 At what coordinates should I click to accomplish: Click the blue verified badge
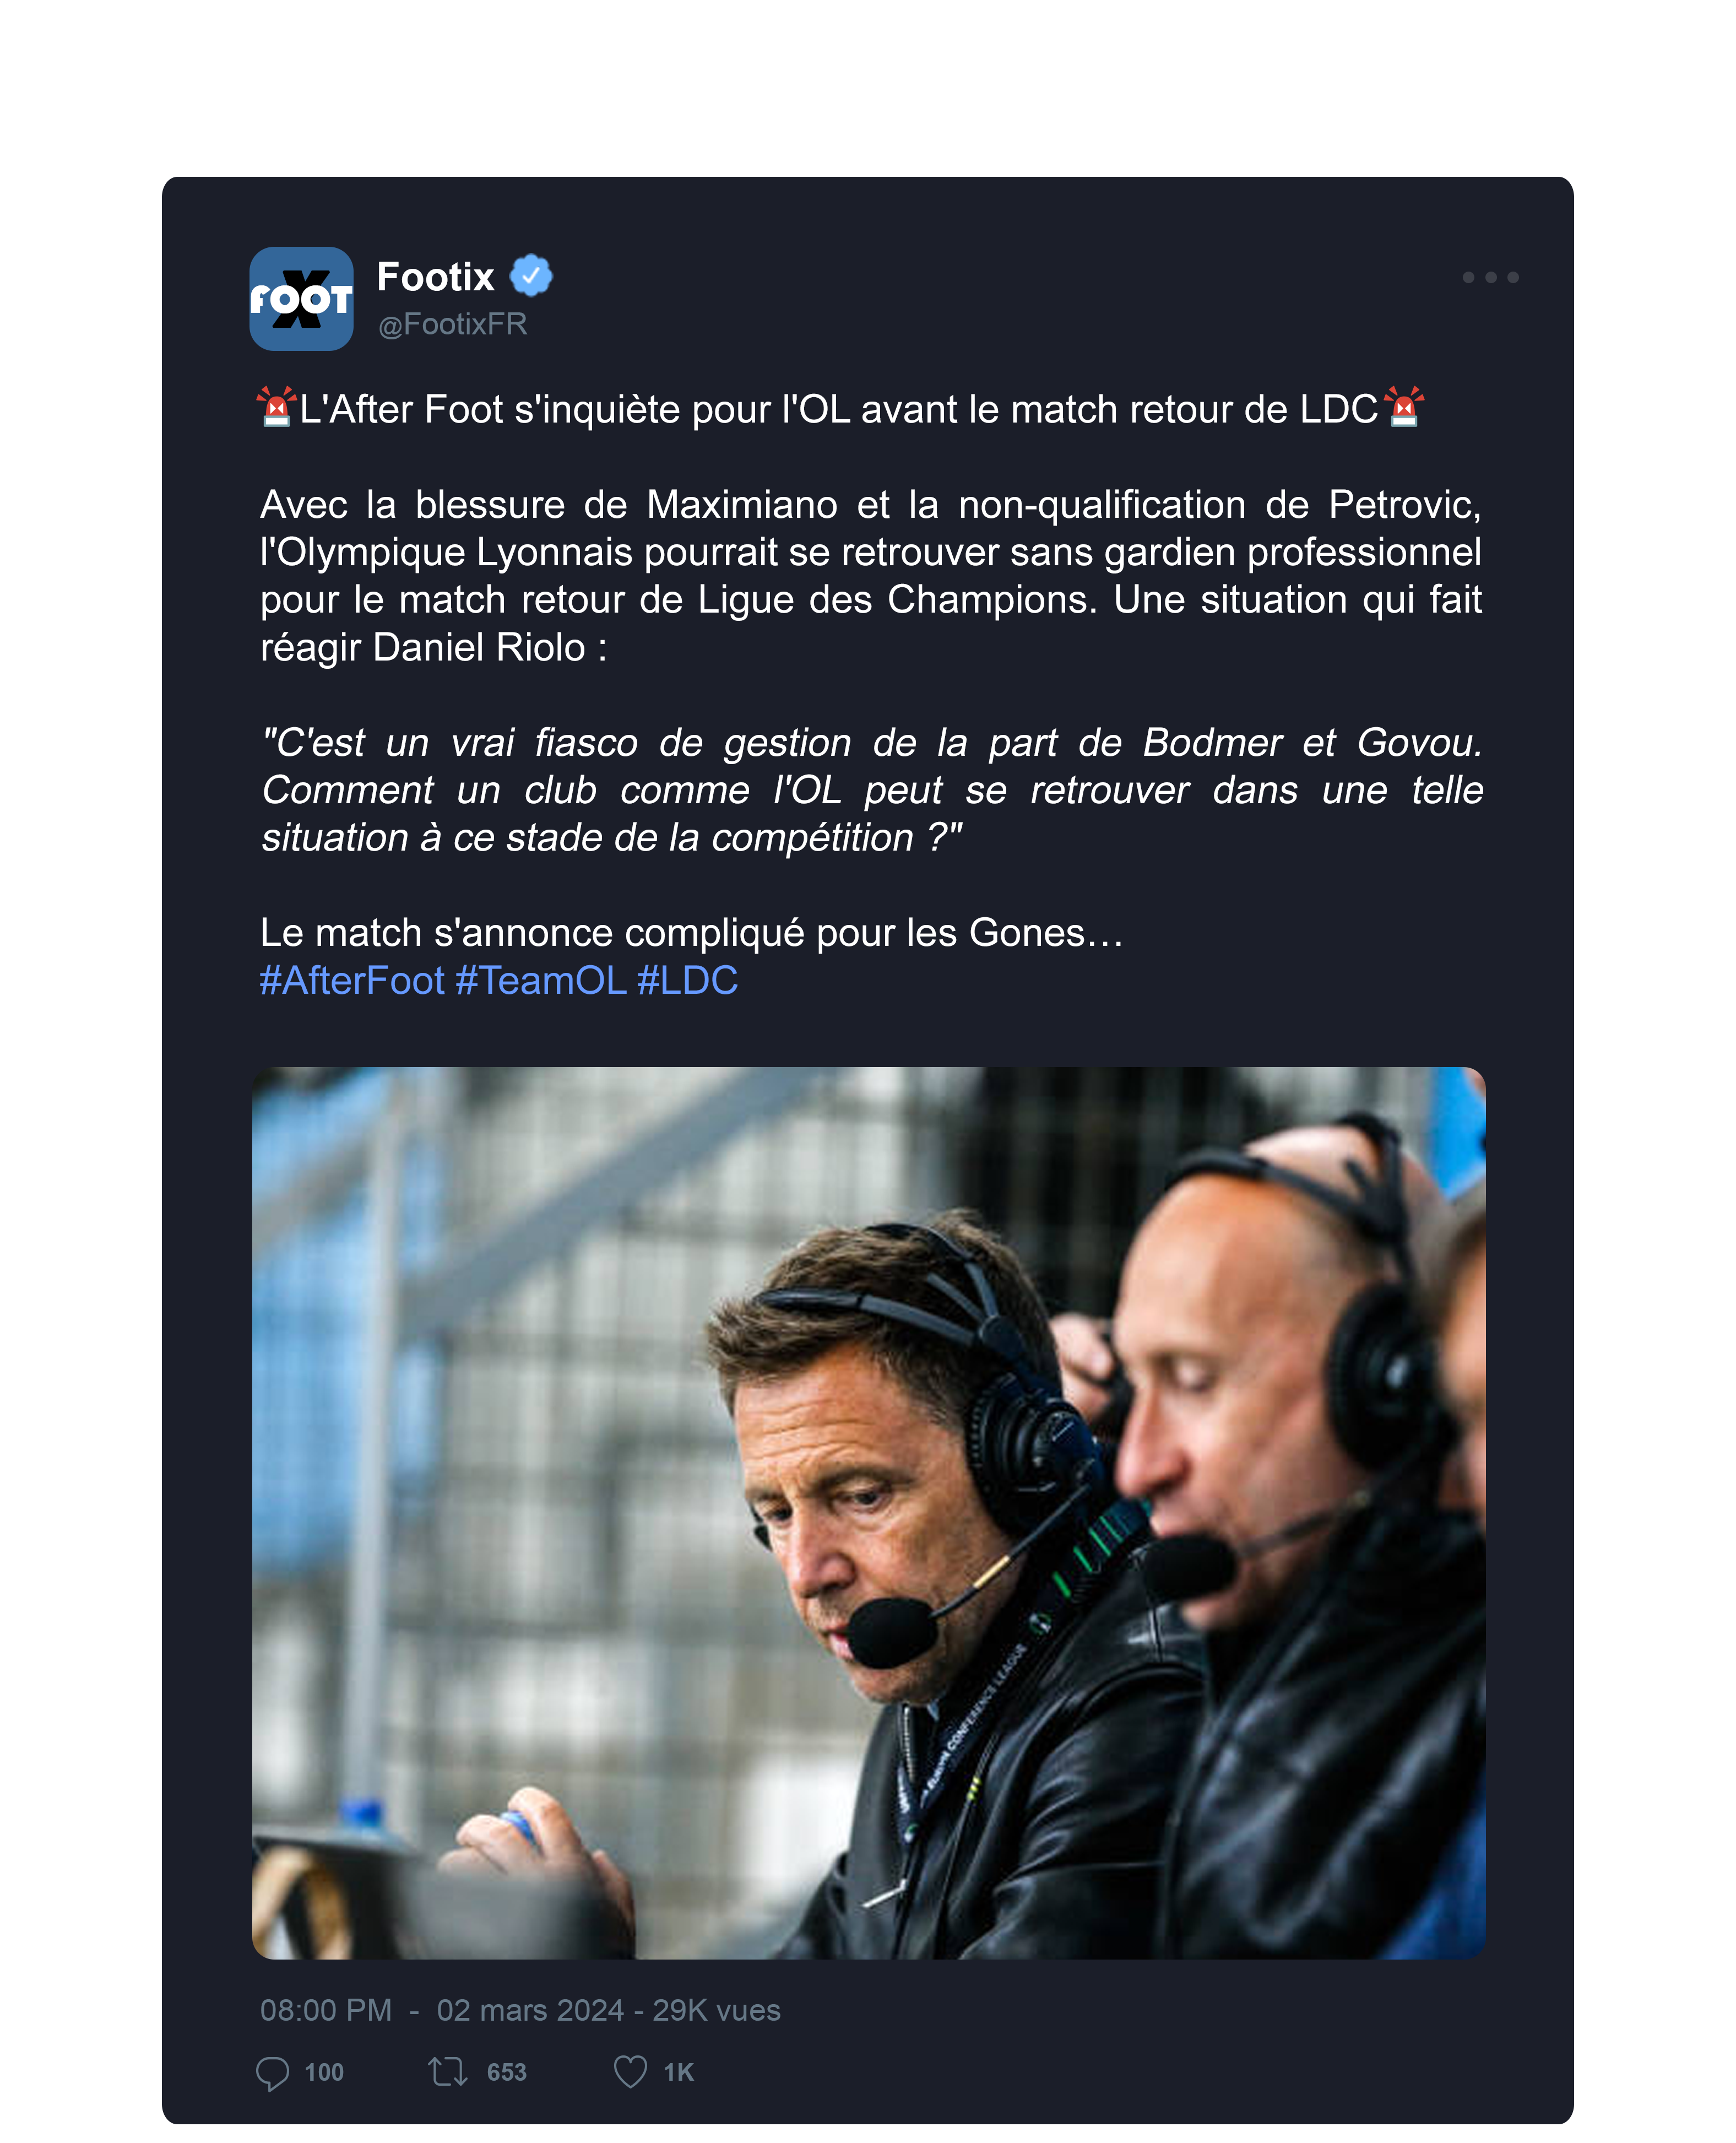[531, 276]
